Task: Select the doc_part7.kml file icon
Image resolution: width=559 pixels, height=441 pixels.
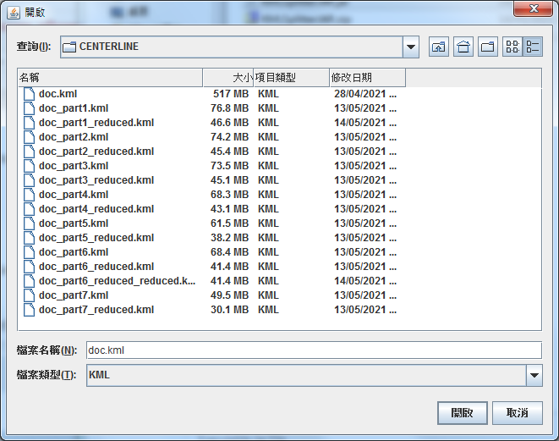Action: pos(30,295)
